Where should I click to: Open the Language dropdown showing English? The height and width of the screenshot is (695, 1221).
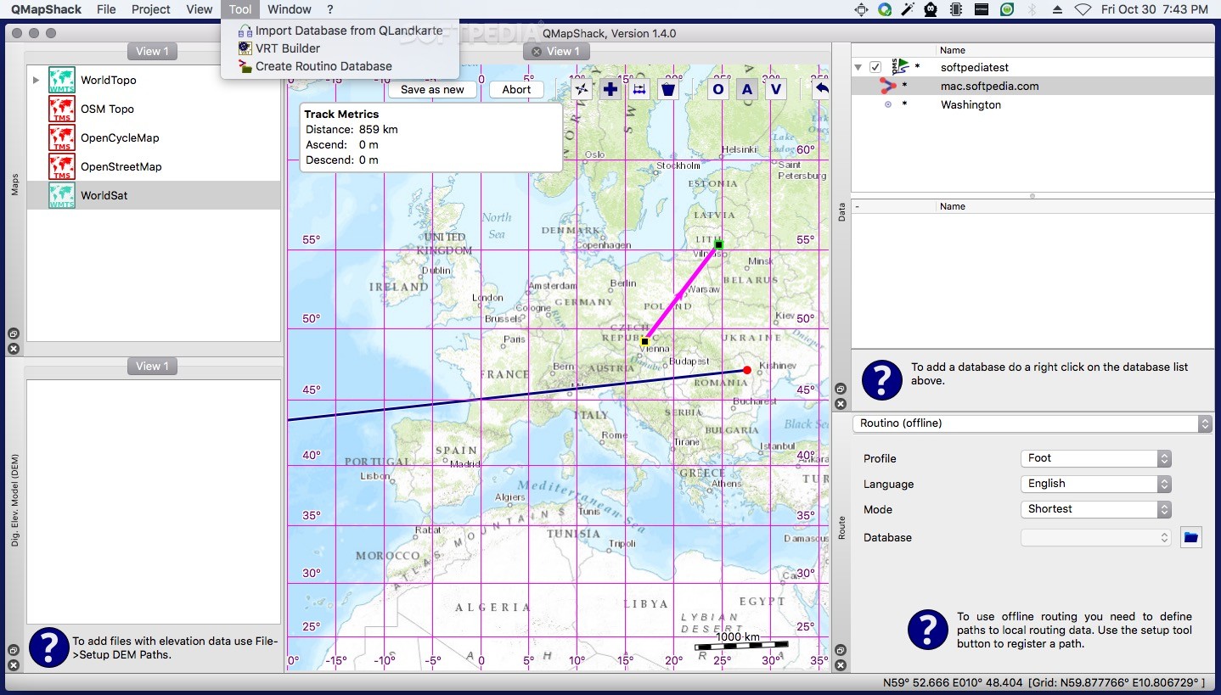pyautogui.click(x=1095, y=484)
